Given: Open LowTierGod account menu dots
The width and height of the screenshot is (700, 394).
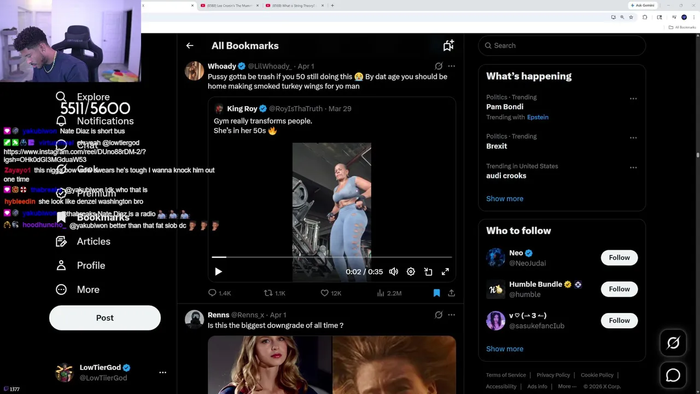Looking at the screenshot, I should coord(162,373).
